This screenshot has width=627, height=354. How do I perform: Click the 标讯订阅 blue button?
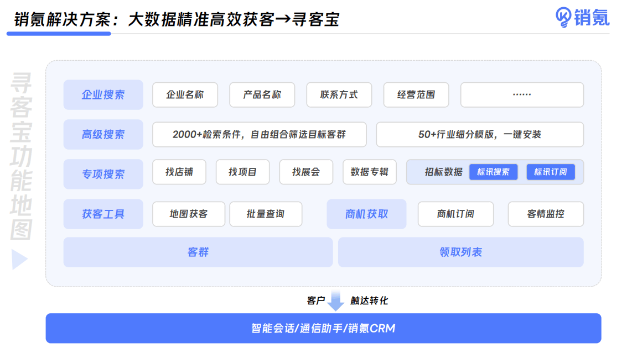click(550, 172)
